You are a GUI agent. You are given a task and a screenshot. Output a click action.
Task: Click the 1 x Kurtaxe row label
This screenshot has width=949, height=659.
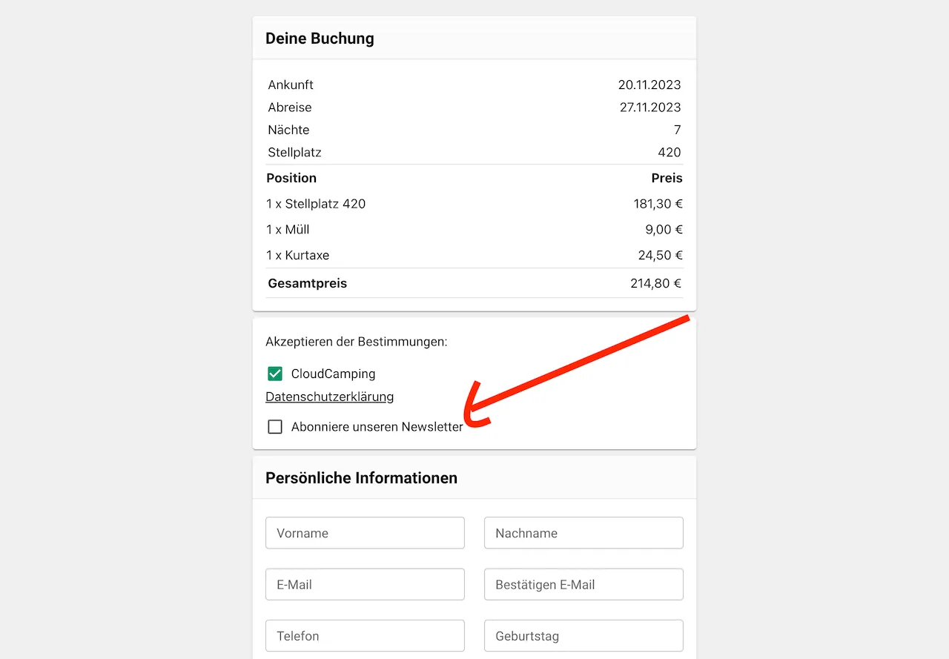click(x=298, y=255)
